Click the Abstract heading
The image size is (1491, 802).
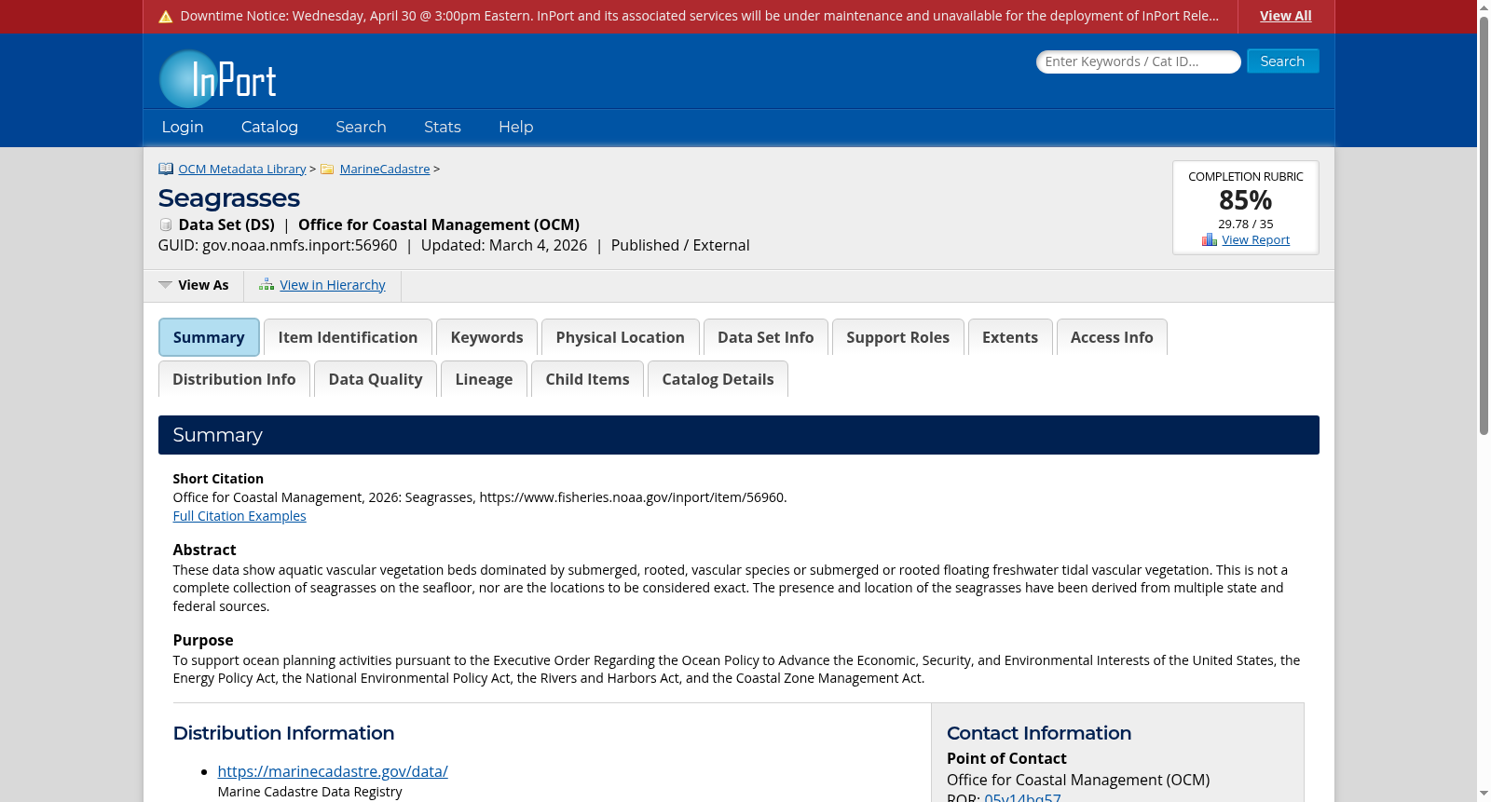(205, 550)
